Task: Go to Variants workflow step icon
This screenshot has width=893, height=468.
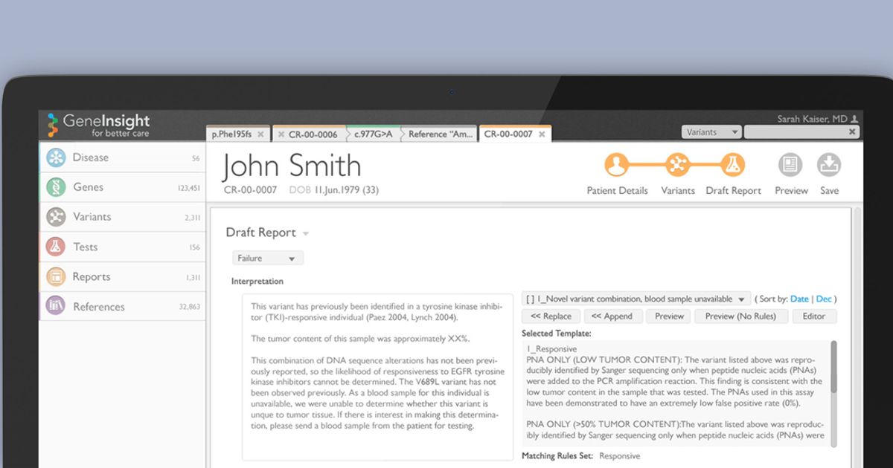Action: pyautogui.click(x=677, y=165)
